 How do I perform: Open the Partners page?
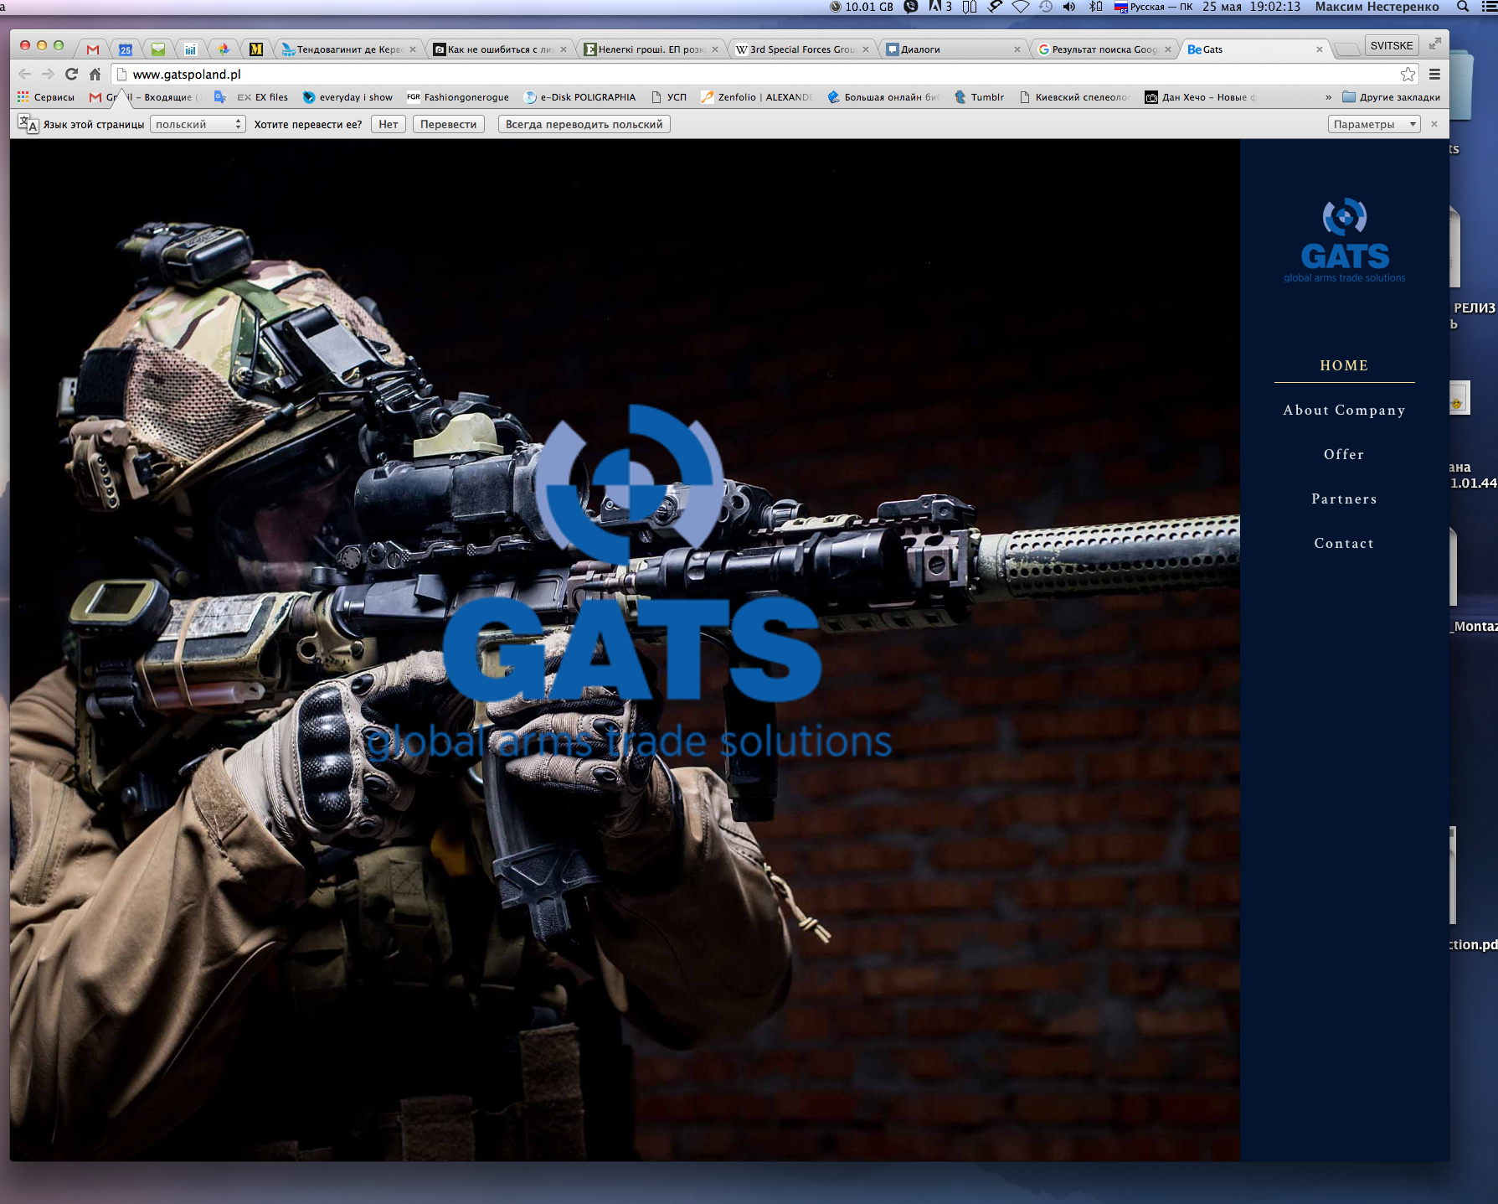1344,499
